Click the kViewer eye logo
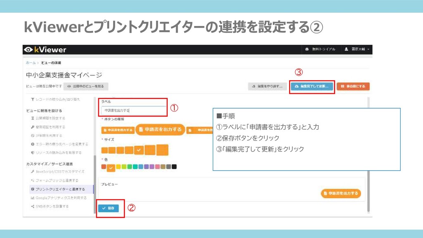Viewport: 423px width, 238px height. click(29, 50)
